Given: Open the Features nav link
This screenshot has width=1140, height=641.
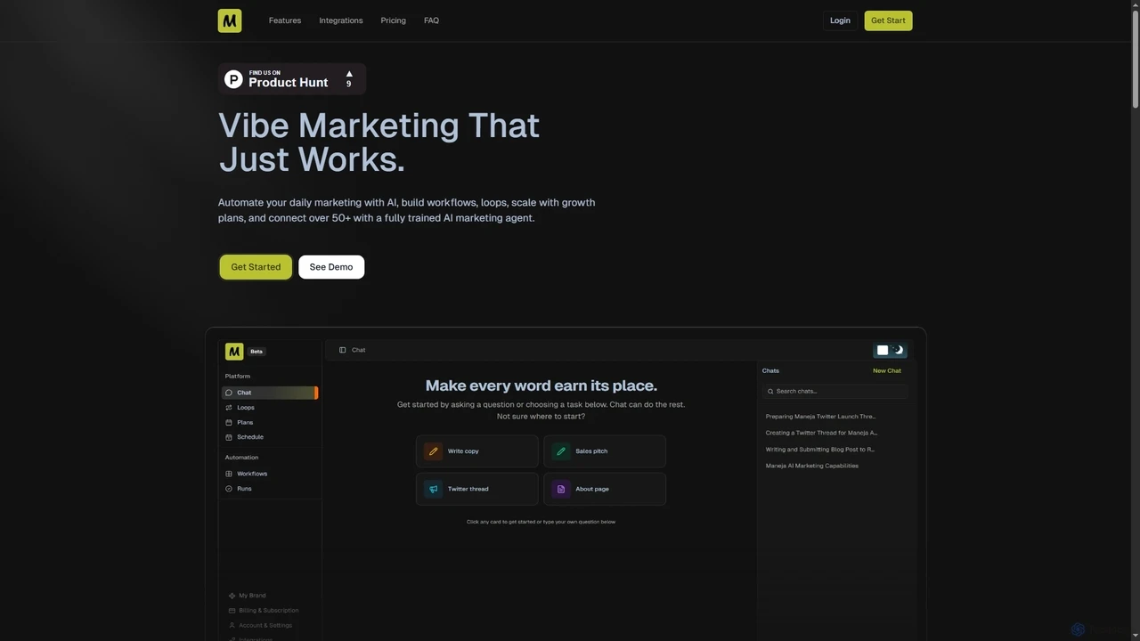Looking at the screenshot, I should pyautogui.click(x=285, y=20).
